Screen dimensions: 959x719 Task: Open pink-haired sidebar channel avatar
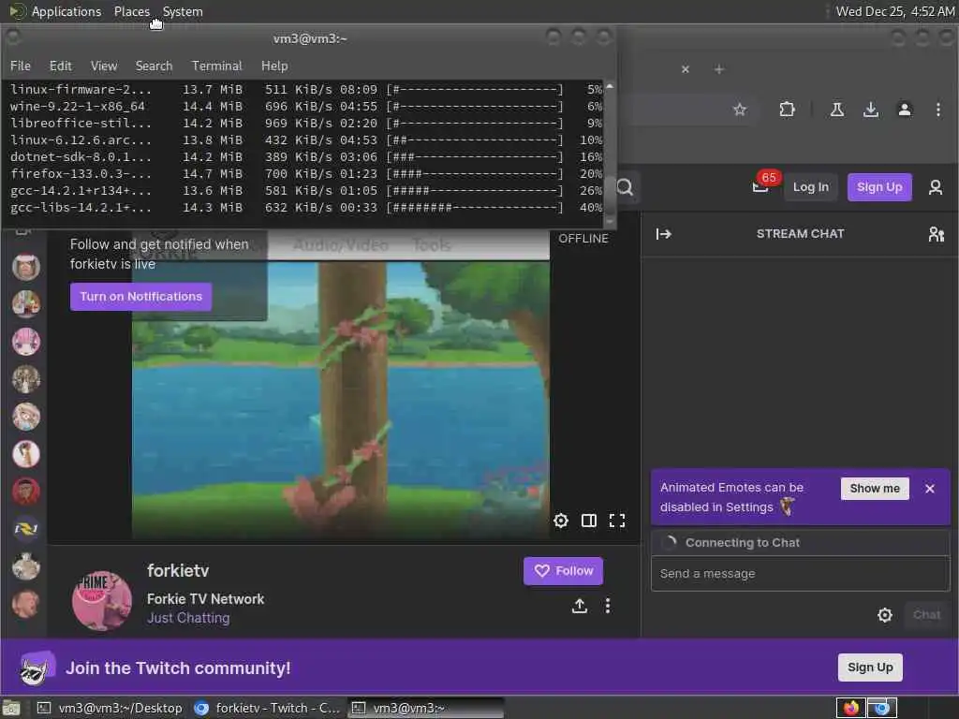pos(25,341)
